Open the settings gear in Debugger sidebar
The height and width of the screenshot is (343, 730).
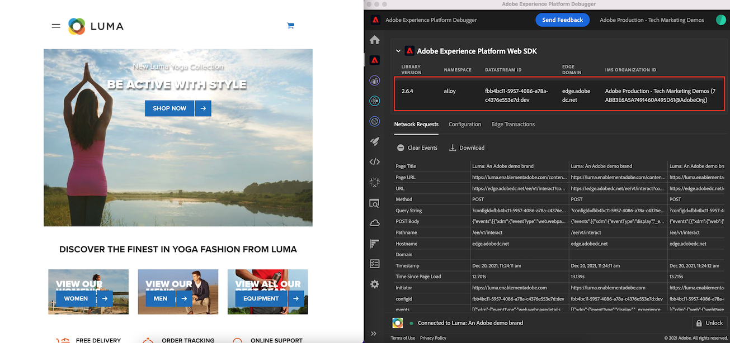click(x=375, y=284)
